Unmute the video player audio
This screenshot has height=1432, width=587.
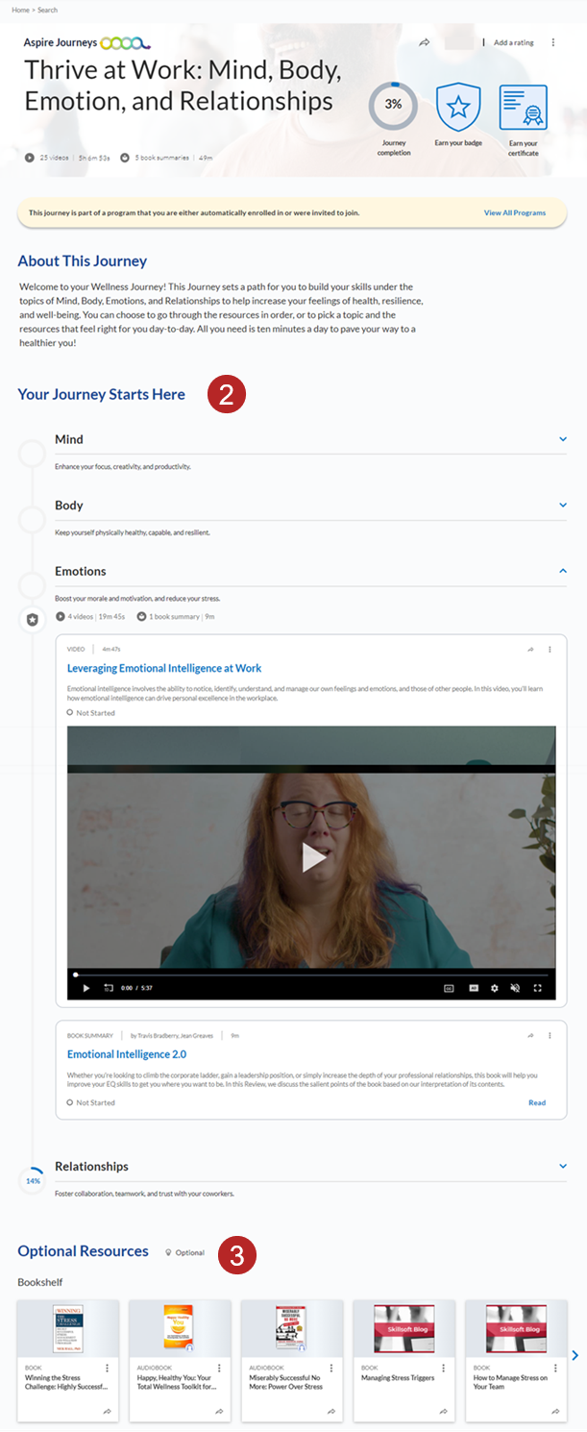(x=516, y=988)
